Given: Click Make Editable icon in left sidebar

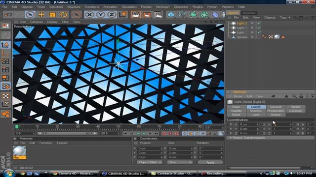Looking at the screenshot, I should click(x=5, y=35).
